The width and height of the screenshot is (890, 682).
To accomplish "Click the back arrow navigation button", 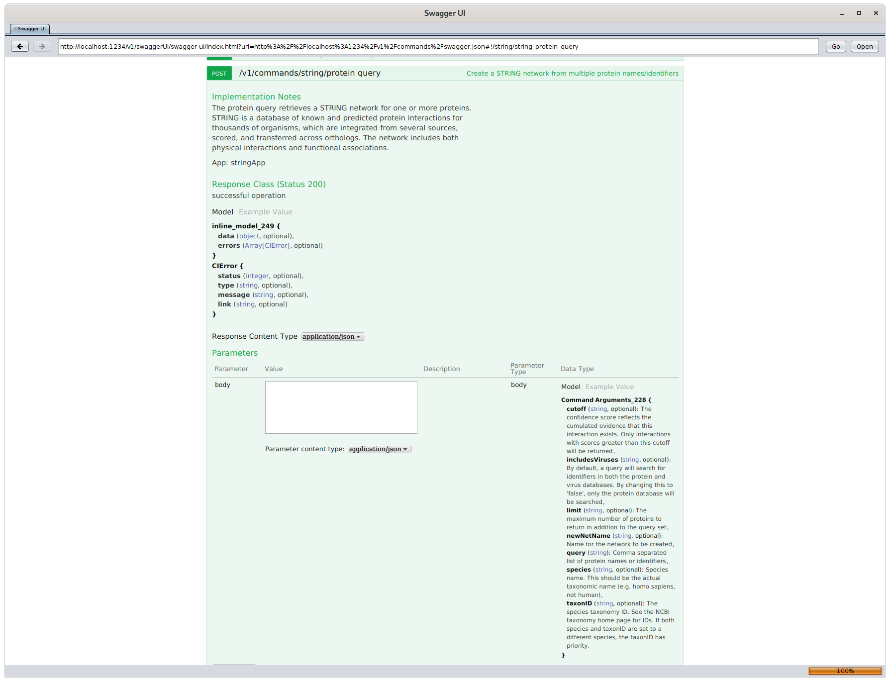I will [20, 46].
